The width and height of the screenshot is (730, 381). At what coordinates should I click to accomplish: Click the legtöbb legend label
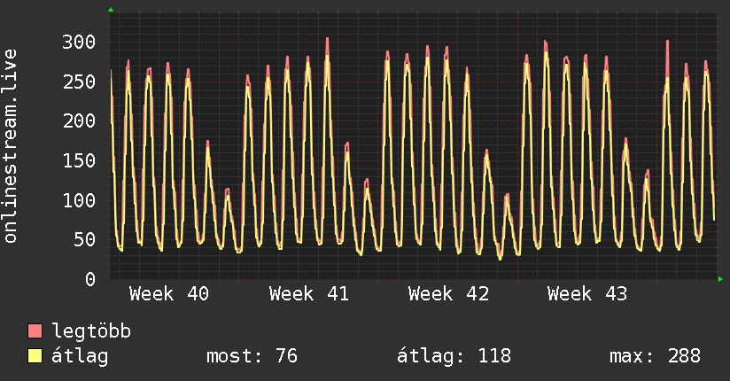[91, 330]
